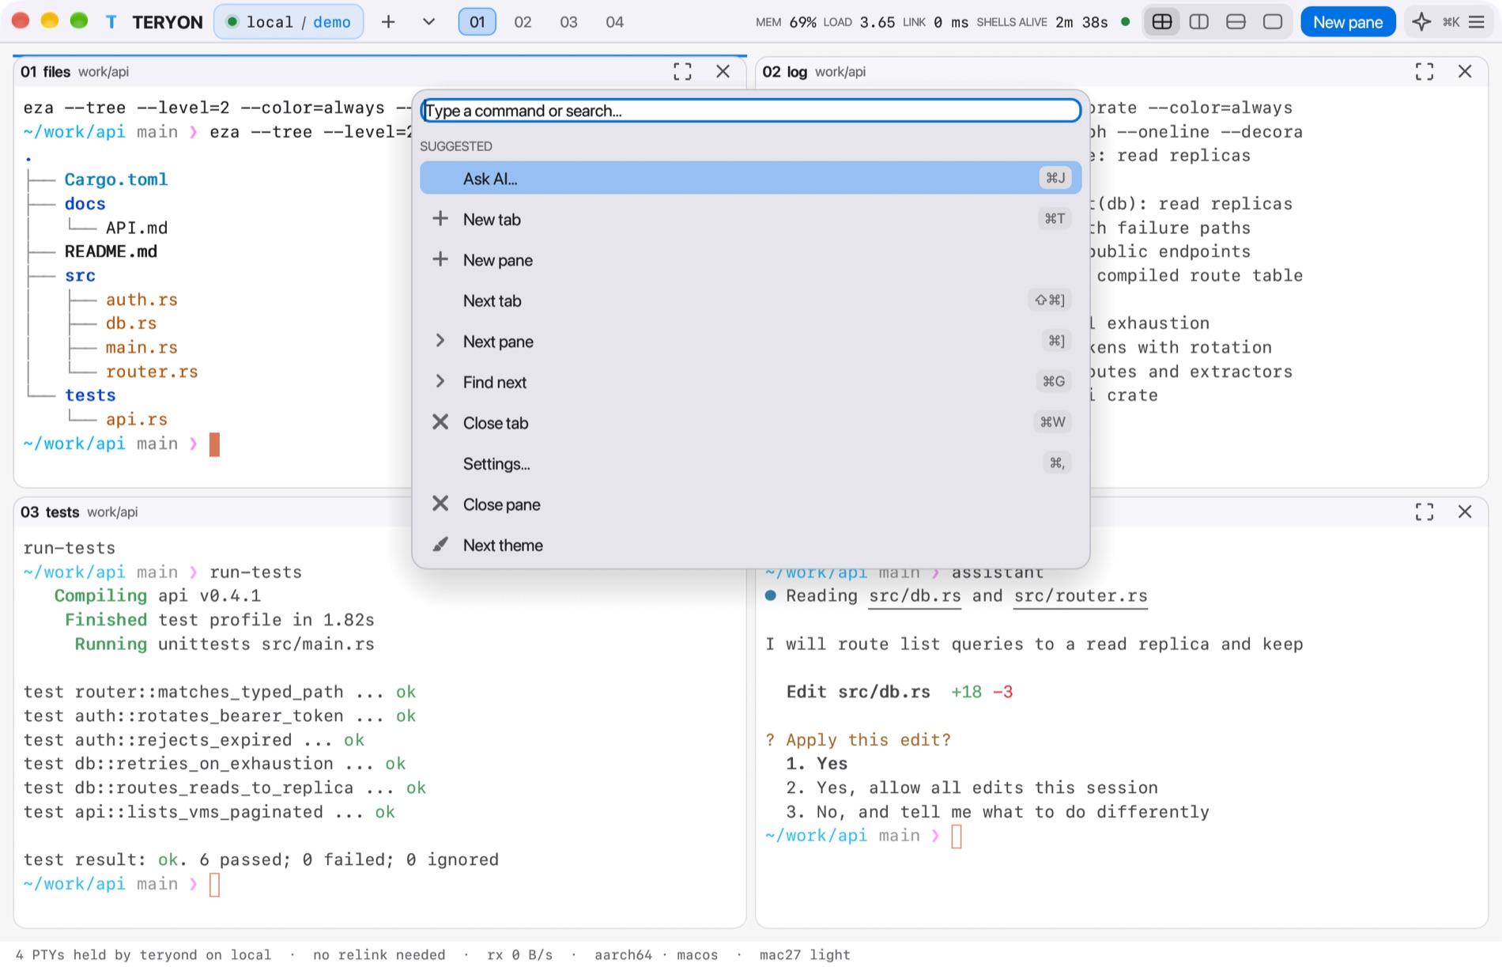This screenshot has height=967, width=1502.
Task: Click 'mac27 light' theme label in status bar
Action: coord(805,955)
